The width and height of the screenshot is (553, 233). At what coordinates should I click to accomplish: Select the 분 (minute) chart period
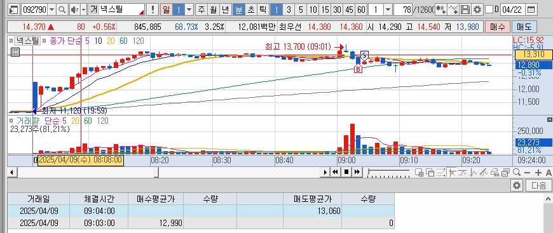point(239,10)
